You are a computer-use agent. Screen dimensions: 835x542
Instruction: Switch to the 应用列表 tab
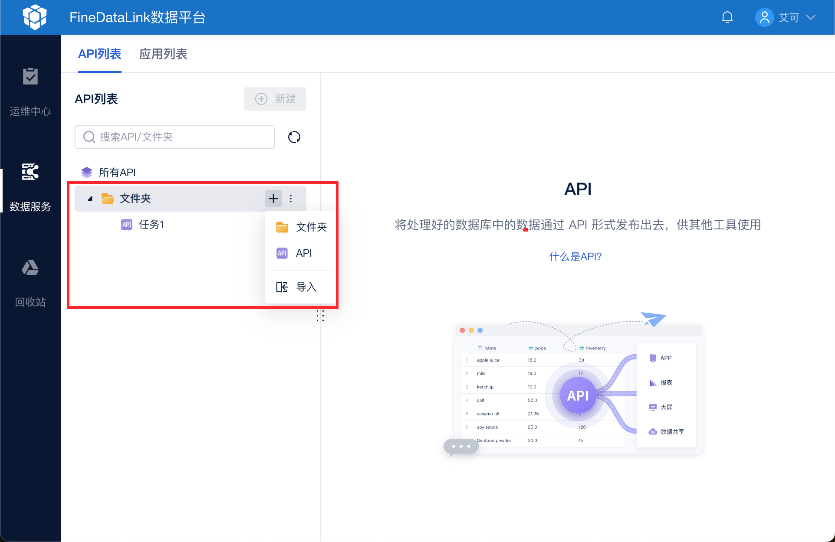pyautogui.click(x=163, y=54)
